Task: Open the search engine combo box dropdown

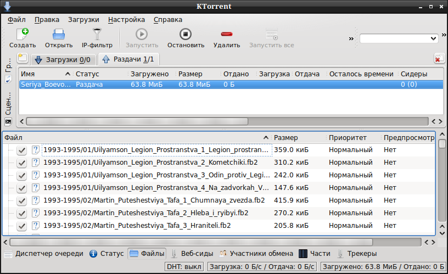Action: point(433,38)
